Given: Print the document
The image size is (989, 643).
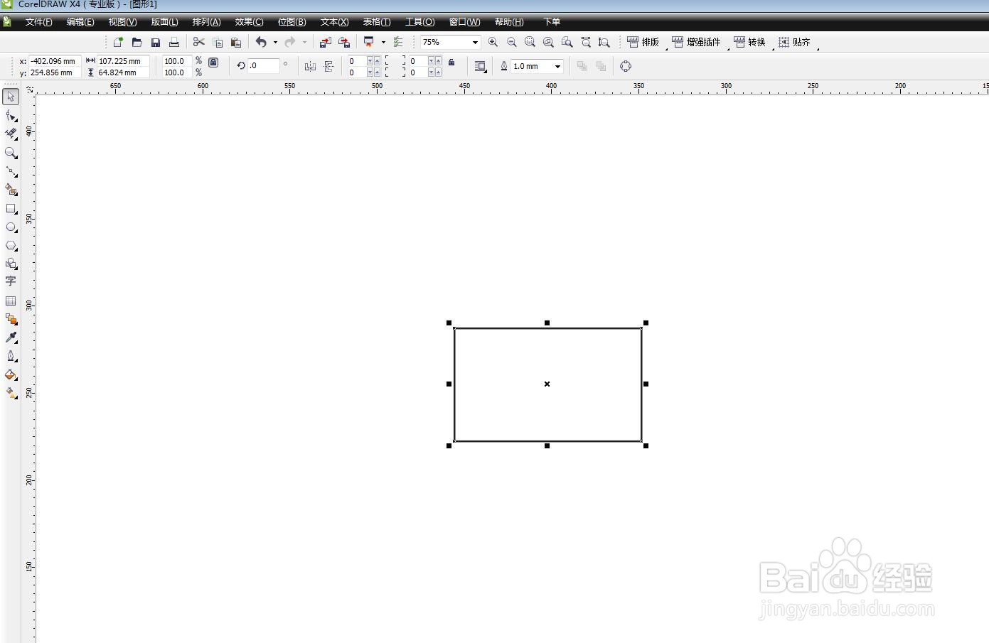Looking at the screenshot, I should [174, 42].
